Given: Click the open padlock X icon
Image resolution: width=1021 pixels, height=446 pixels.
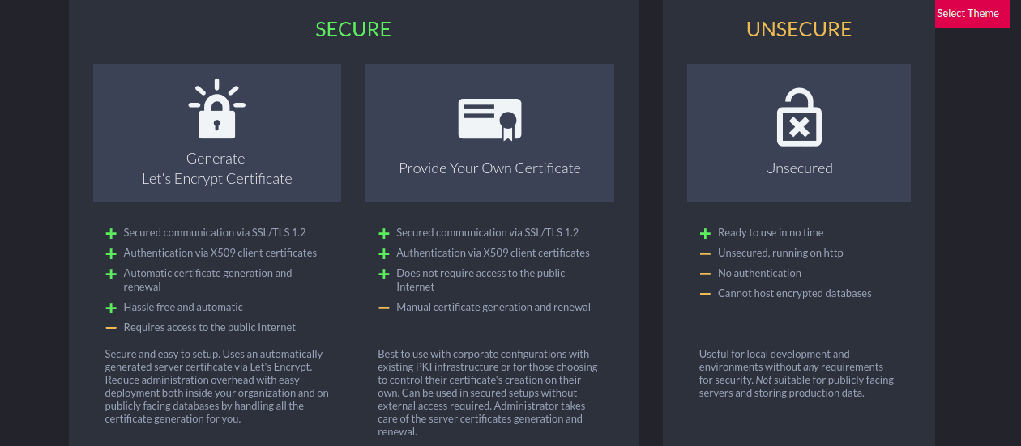Looking at the screenshot, I should [799, 117].
